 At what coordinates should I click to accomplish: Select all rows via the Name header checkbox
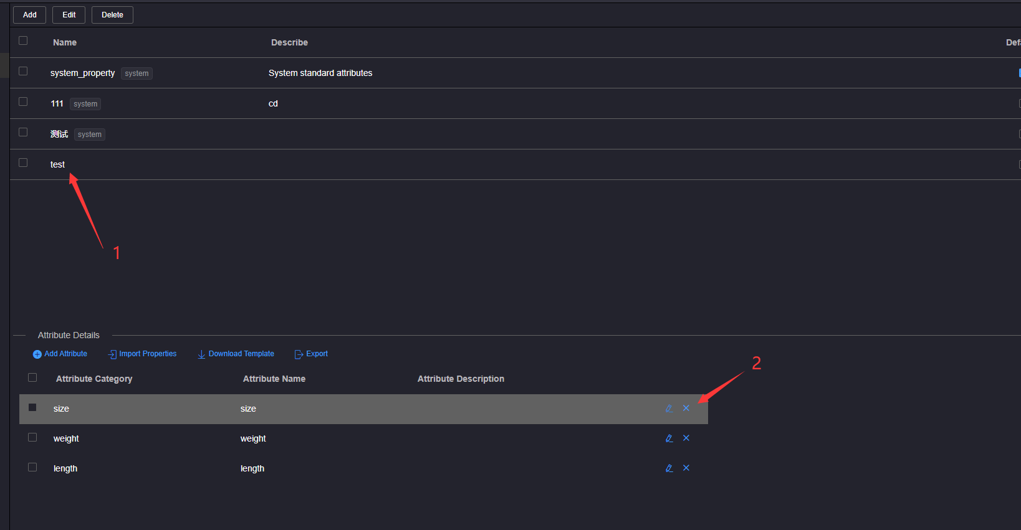pyautogui.click(x=23, y=40)
